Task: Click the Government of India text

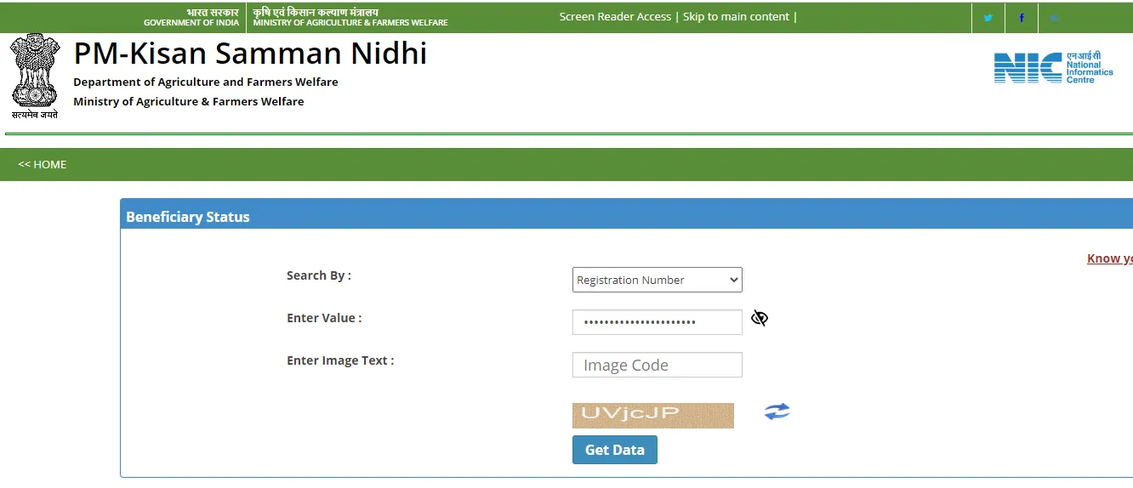Action: (191, 23)
